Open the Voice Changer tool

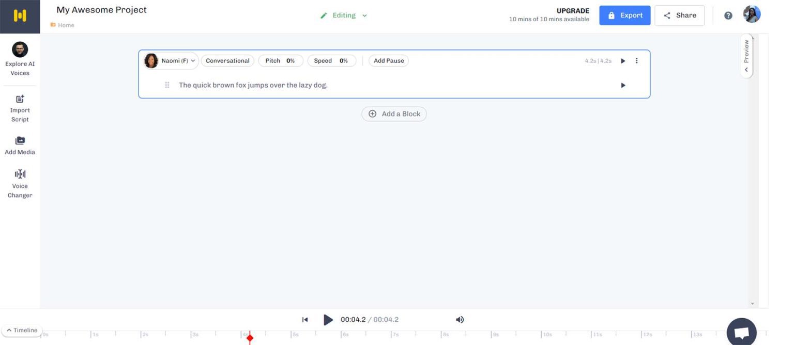click(x=20, y=184)
